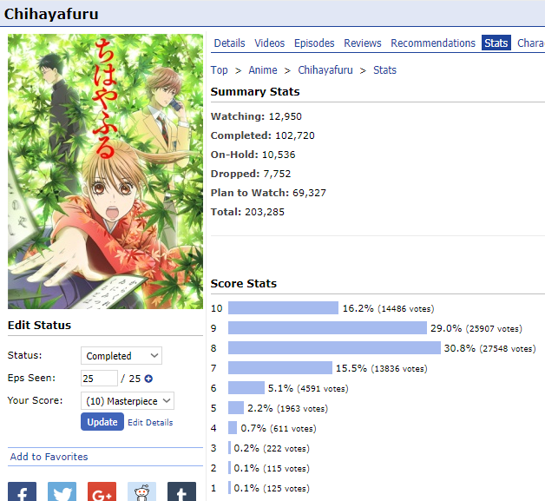Select the Watching: 12,950 text
The width and height of the screenshot is (545, 501).
pos(256,116)
